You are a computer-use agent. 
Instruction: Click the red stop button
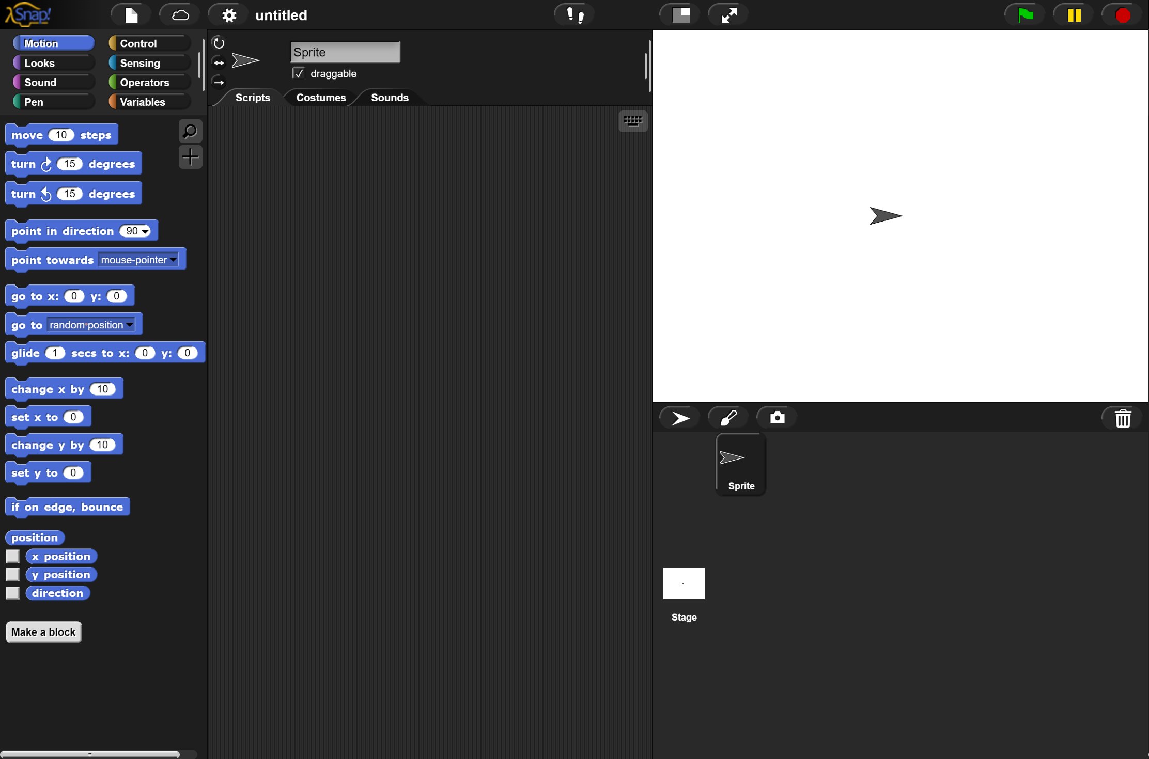click(1122, 15)
